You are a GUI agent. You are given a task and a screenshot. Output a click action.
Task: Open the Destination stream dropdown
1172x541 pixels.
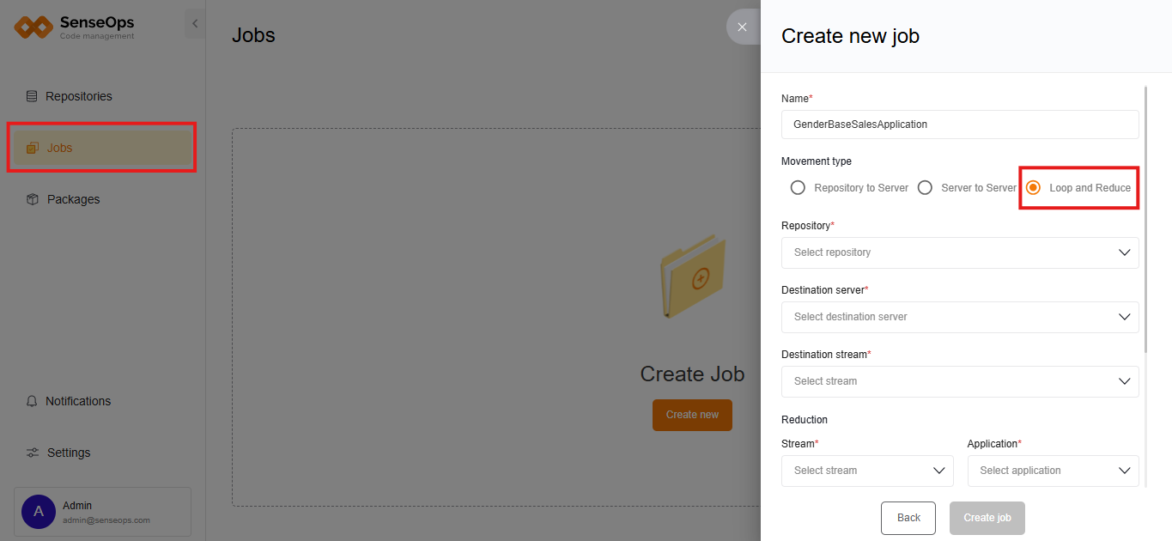[x=959, y=381]
